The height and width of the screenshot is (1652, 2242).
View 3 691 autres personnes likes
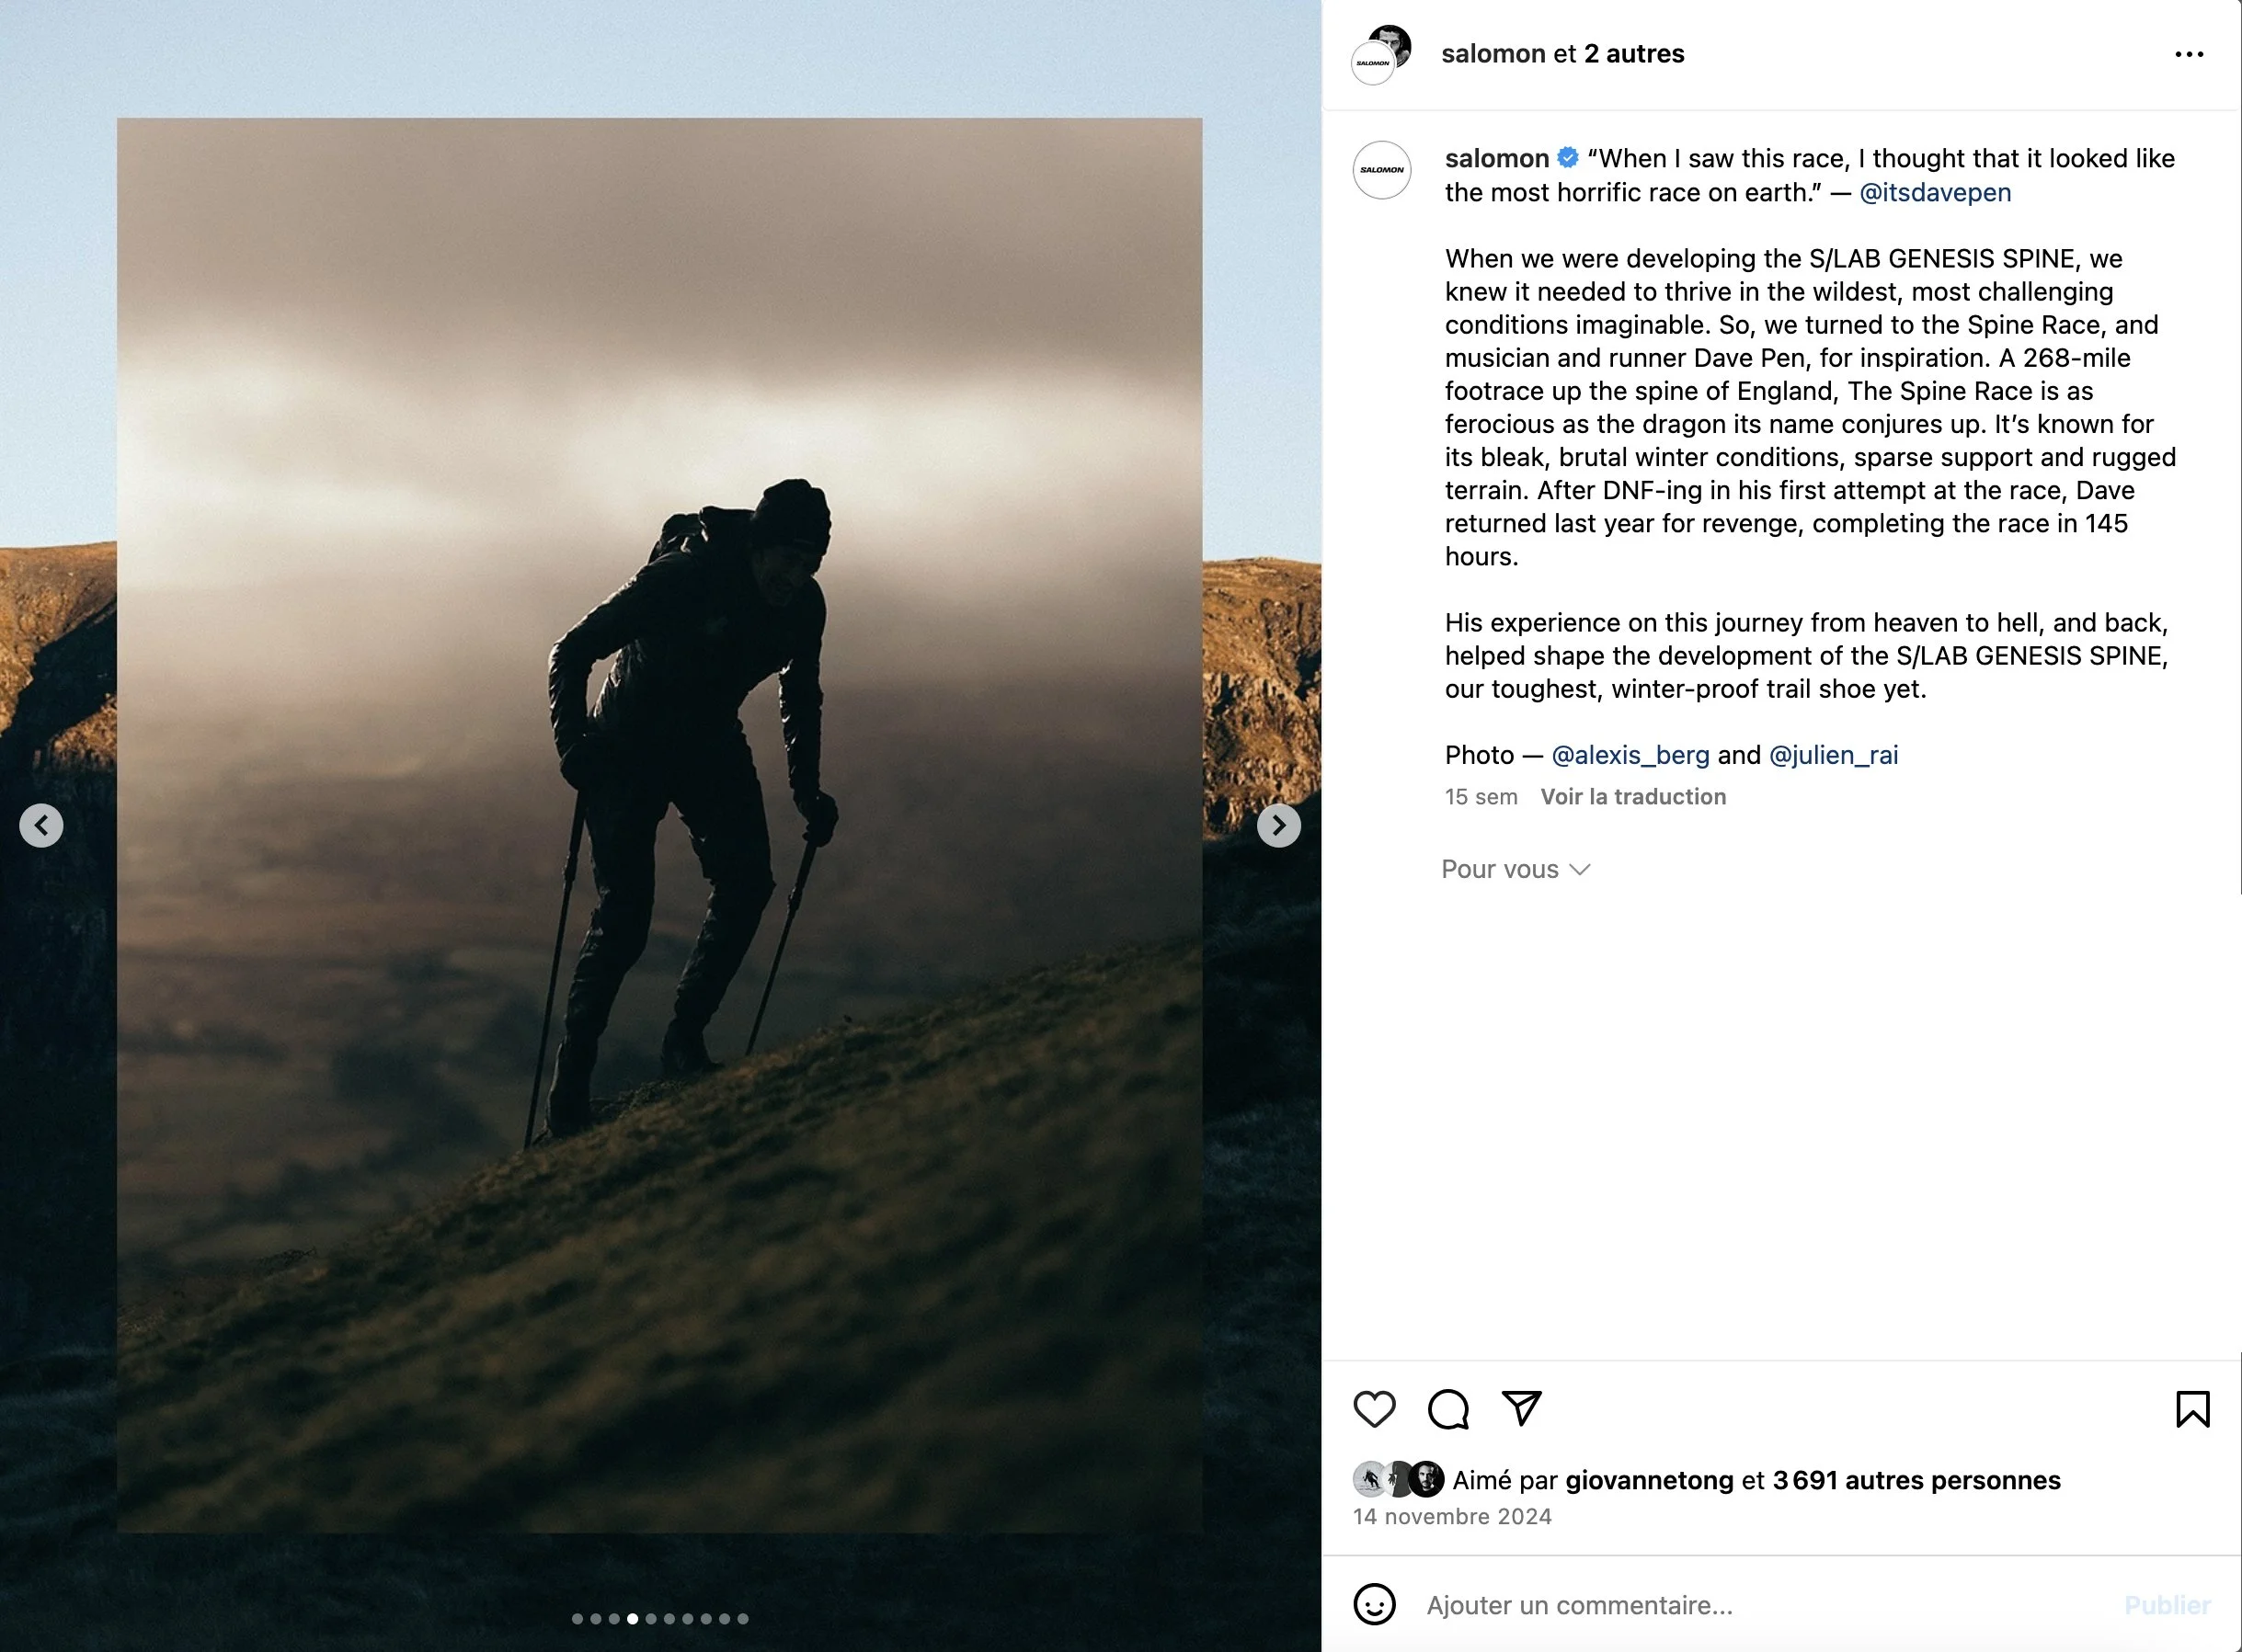coord(1916,1480)
